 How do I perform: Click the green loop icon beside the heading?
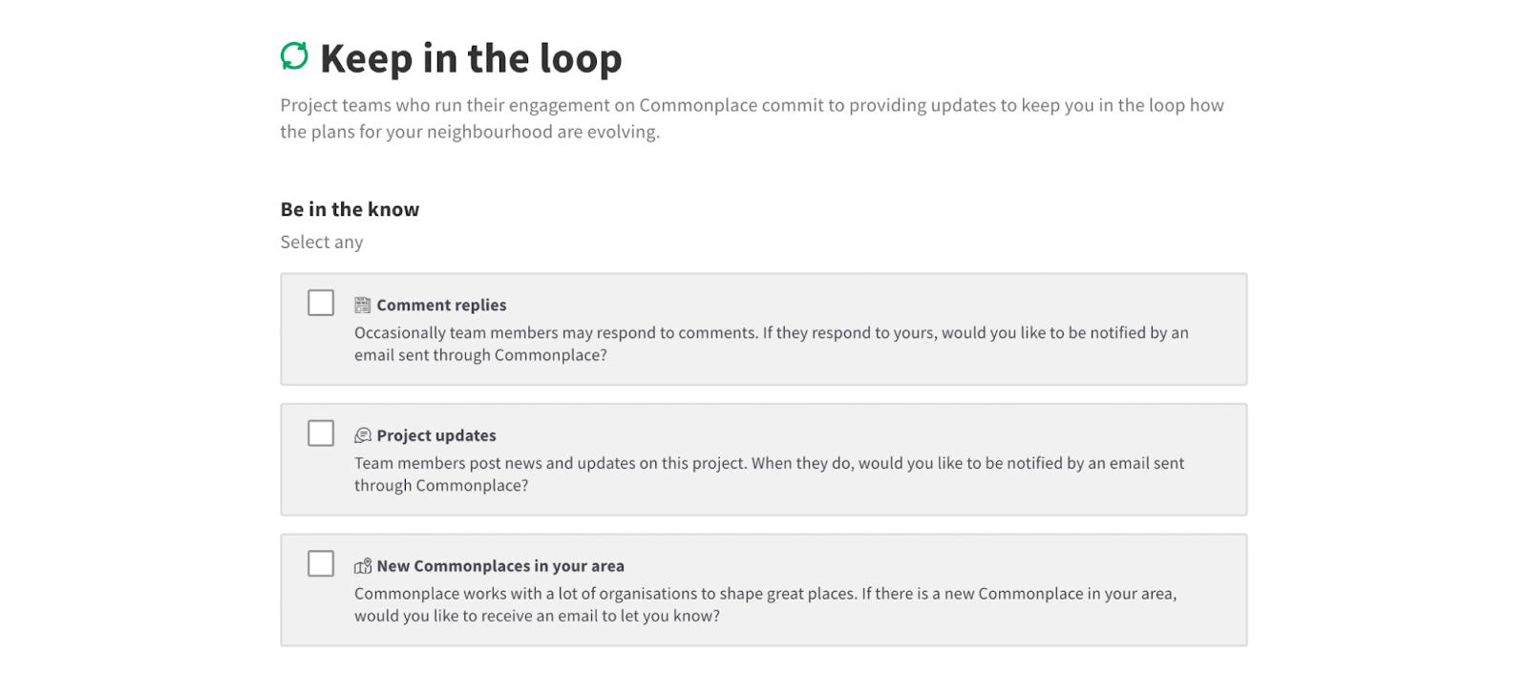[294, 56]
